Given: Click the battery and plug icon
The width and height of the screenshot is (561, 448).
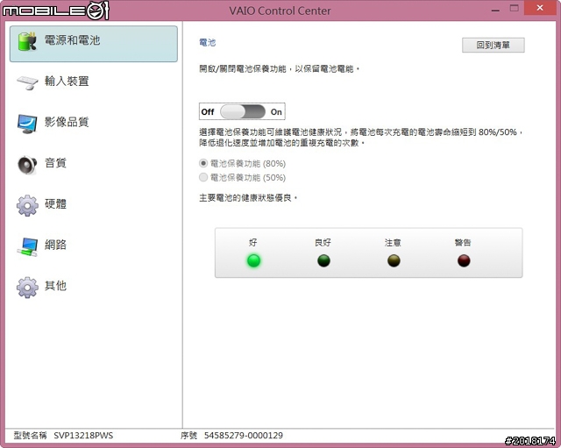Looking at the screenshot, I should pyautogui.click(x=27, y=42).
